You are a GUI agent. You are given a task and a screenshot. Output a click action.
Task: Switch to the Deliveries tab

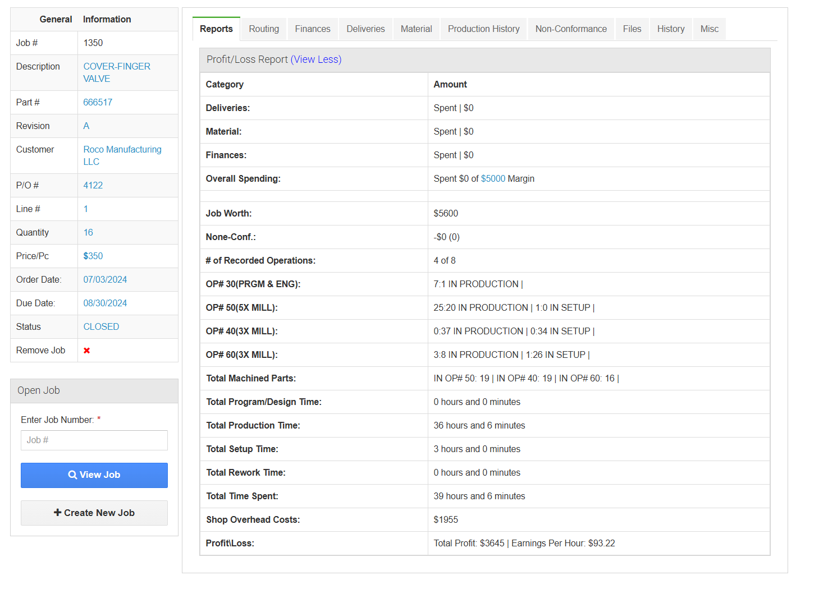pos(365,29)
